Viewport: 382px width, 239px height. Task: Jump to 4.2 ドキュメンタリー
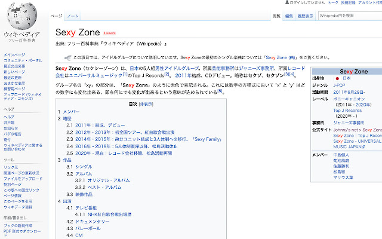[x=93, y=222]
